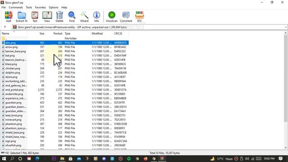The height and width of the screenshot is (162, 288).
Task: Select the enchanting_tabl... file
Action: [65, 81]
